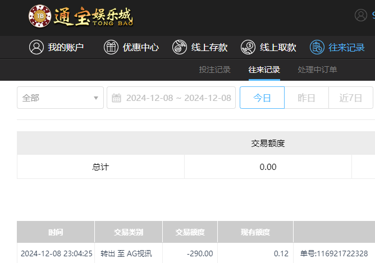Click the 0.00 total value

click(x=268, y=167)
